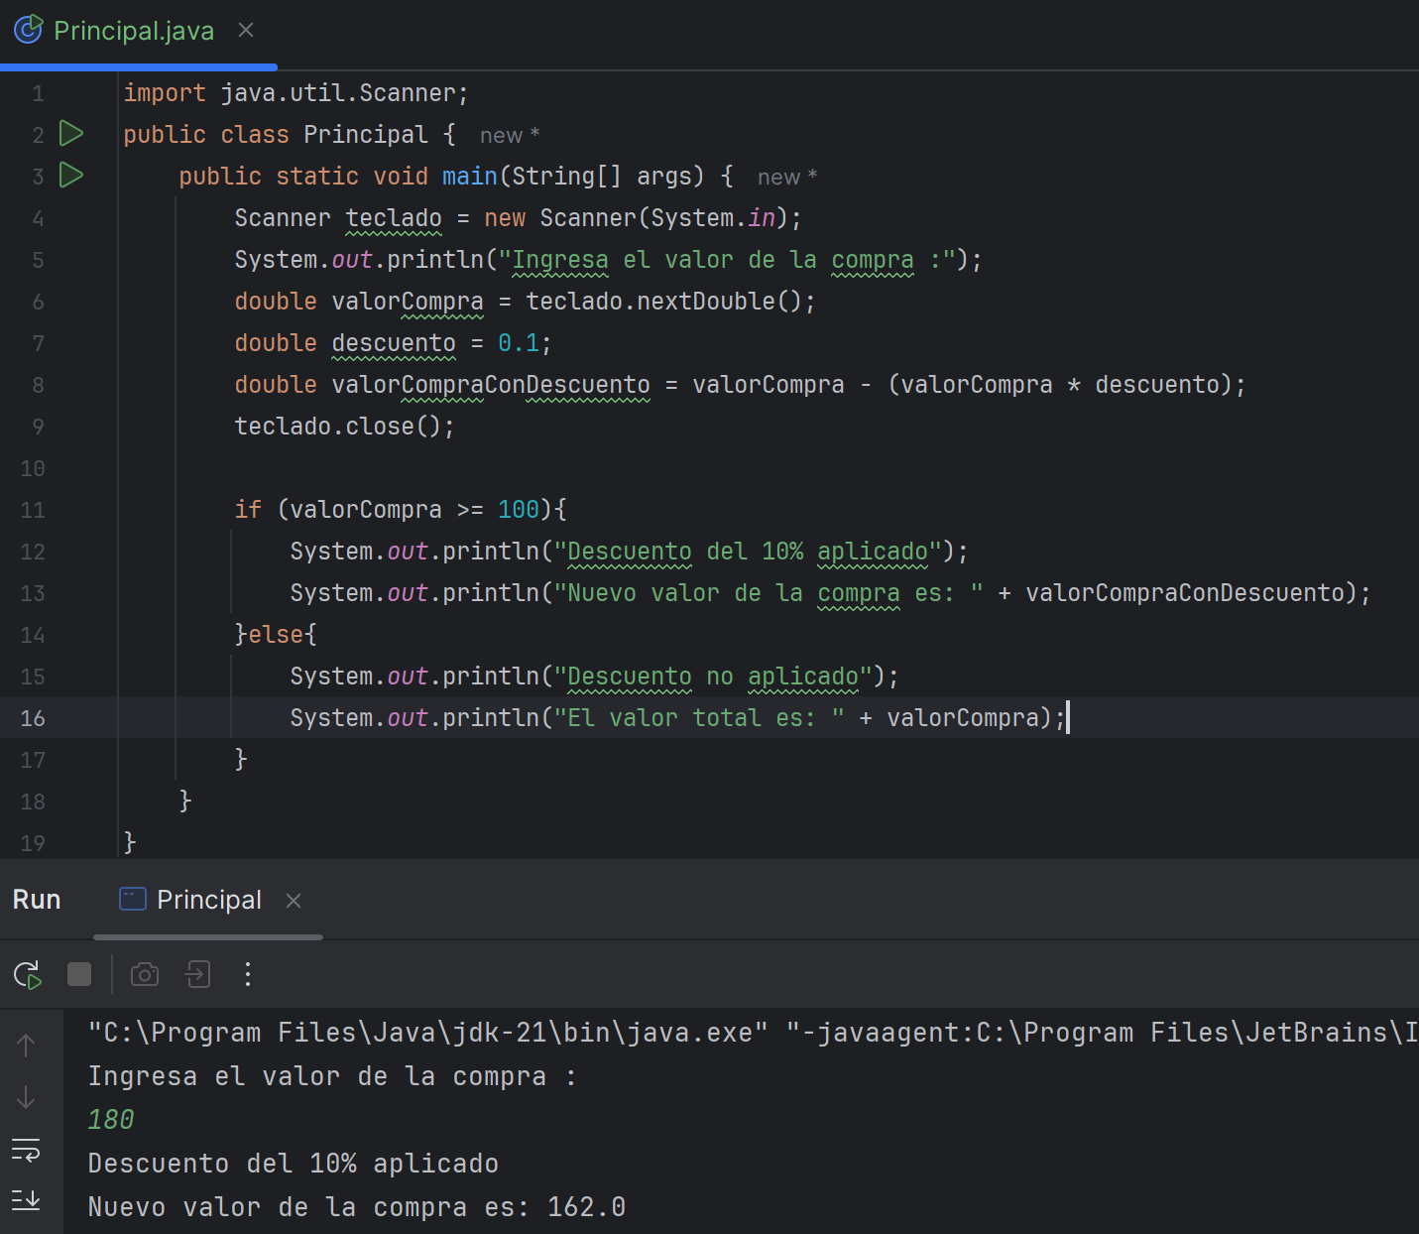
Task: Click 'main' method name on line 3
Action: [x=470, y=176]
